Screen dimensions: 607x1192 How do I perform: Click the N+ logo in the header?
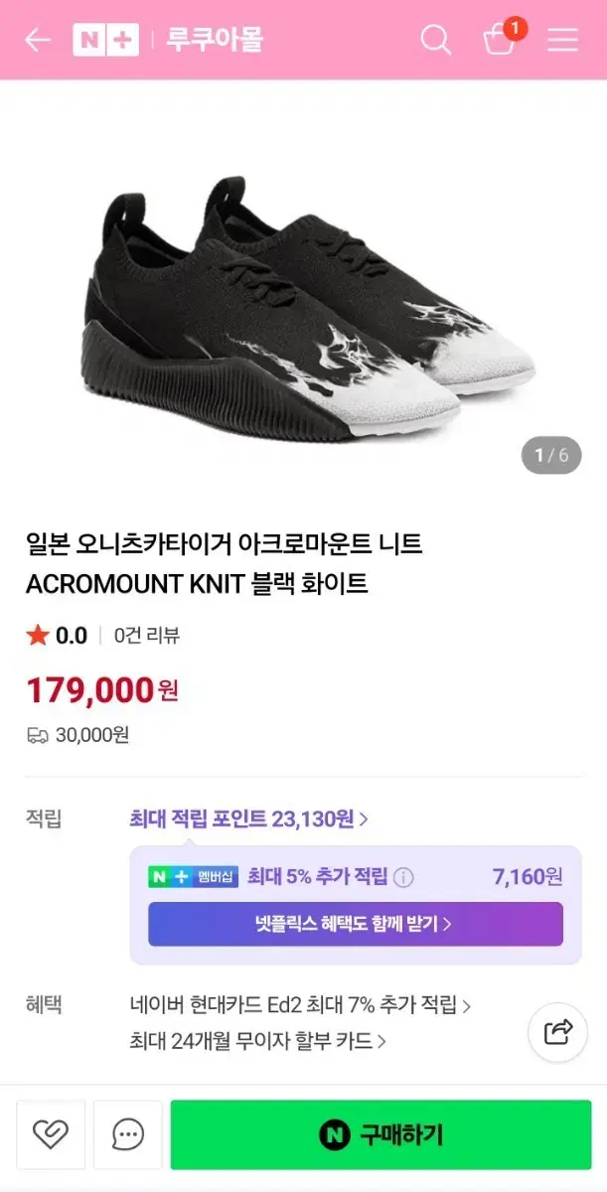[x=105, y=40]
